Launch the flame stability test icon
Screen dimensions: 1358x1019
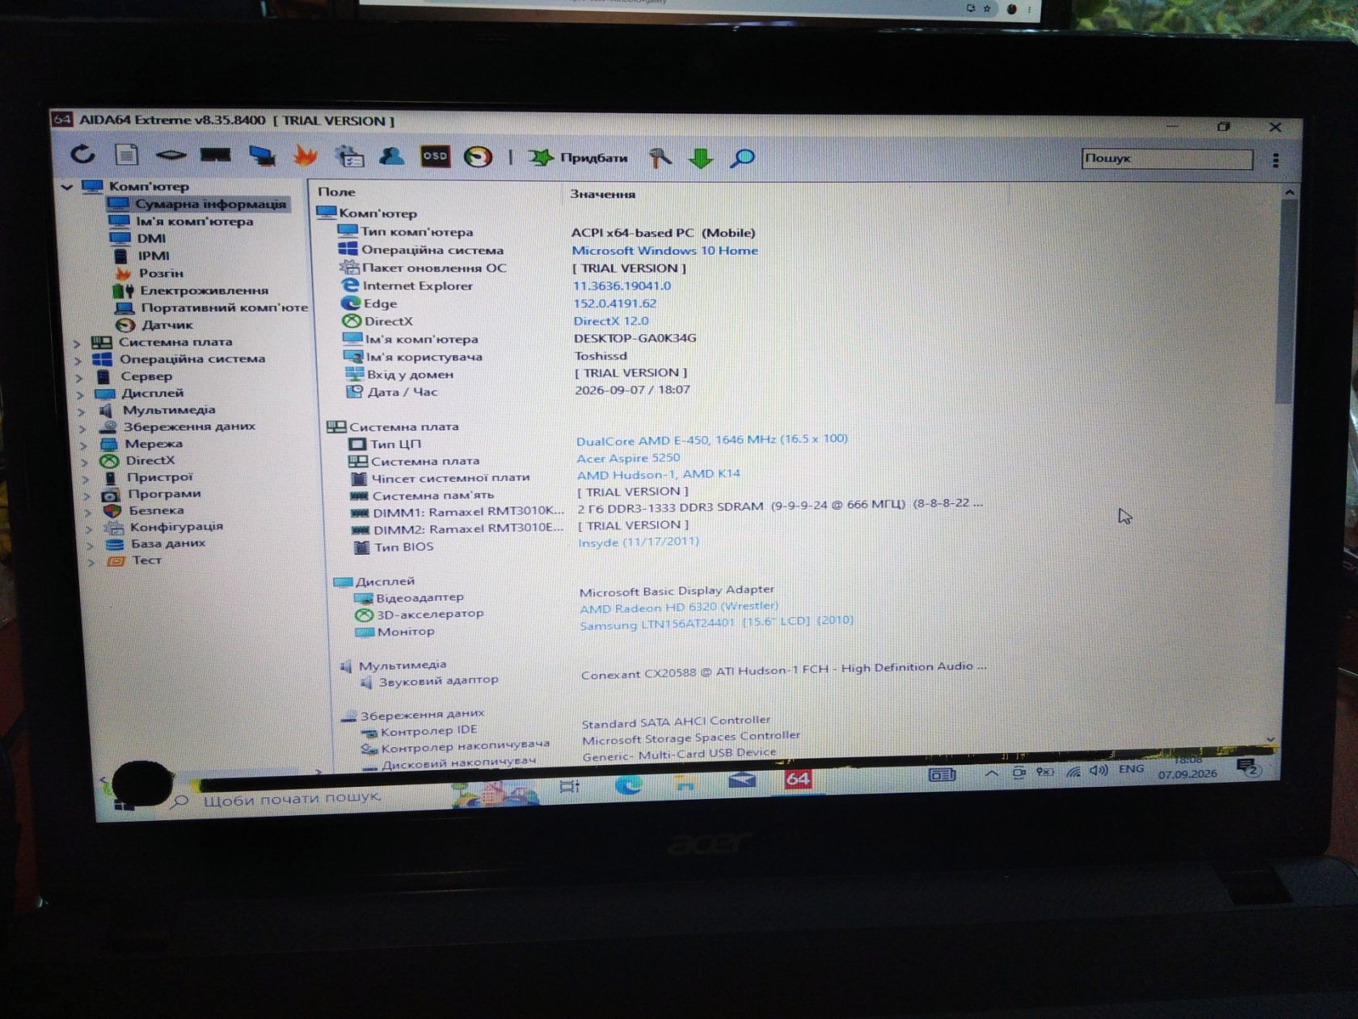pos(305,154)
